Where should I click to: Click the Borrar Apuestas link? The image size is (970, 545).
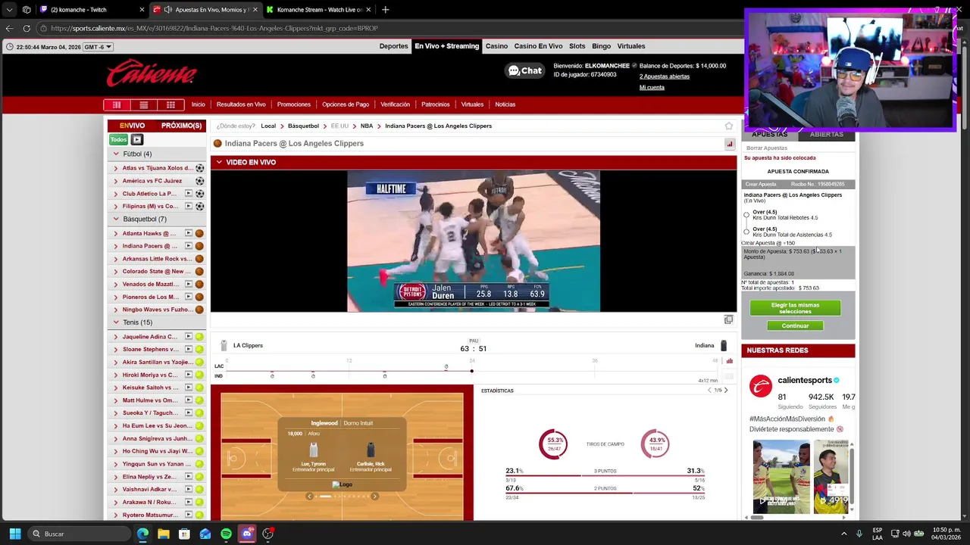click(x=767, y=148)
